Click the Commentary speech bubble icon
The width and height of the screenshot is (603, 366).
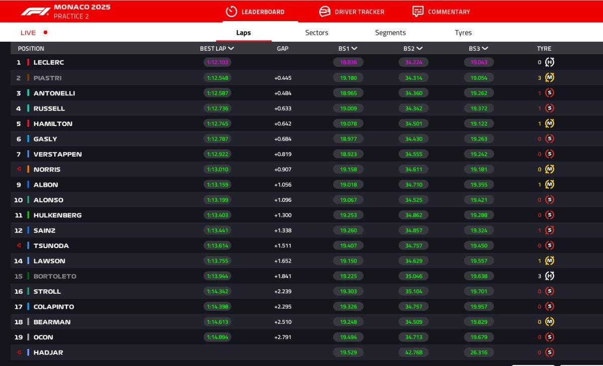[x=418, y=12]
